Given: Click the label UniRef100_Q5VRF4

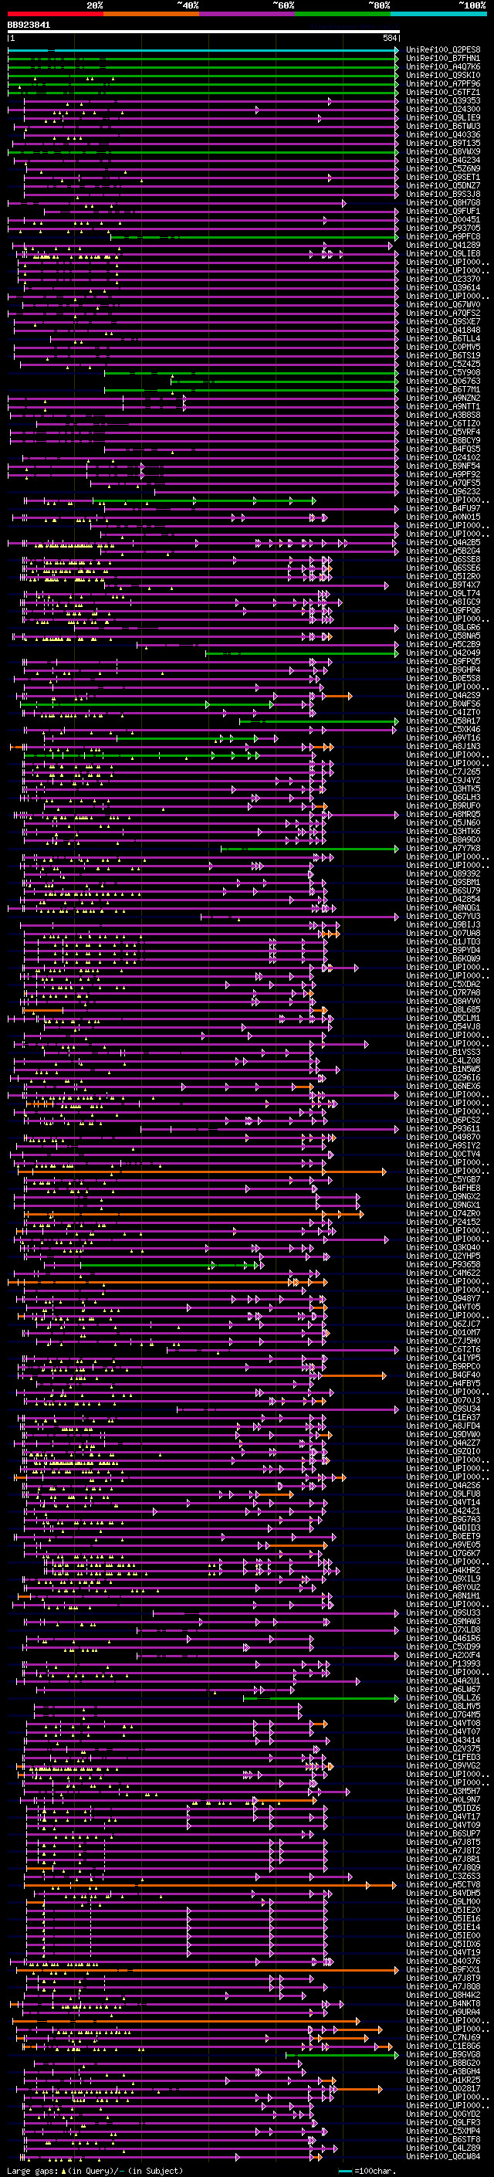Looking at the screenshot, I should pyautogui.click(x=443, y=432).
